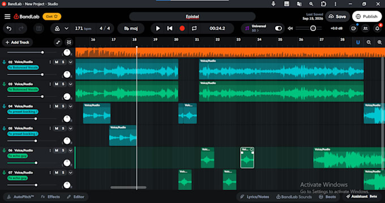Undo the last action
The width and height of the screenshot is (385, 203).
tap(9, 29)
